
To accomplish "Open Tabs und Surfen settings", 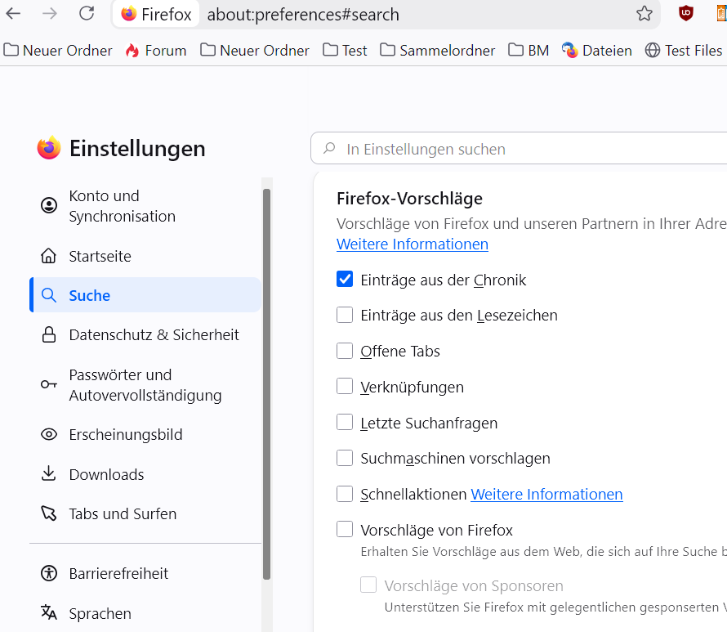I will [x=145, y=513].
